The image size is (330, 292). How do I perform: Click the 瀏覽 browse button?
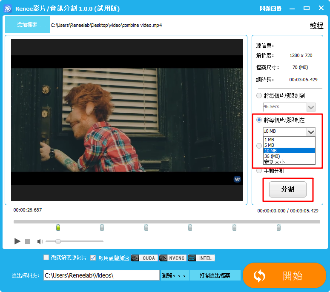pos(175,275)
